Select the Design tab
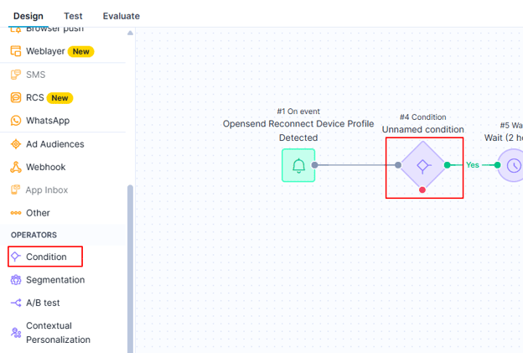The height and width of the screenshot is (353, 523). coord(28,16)
